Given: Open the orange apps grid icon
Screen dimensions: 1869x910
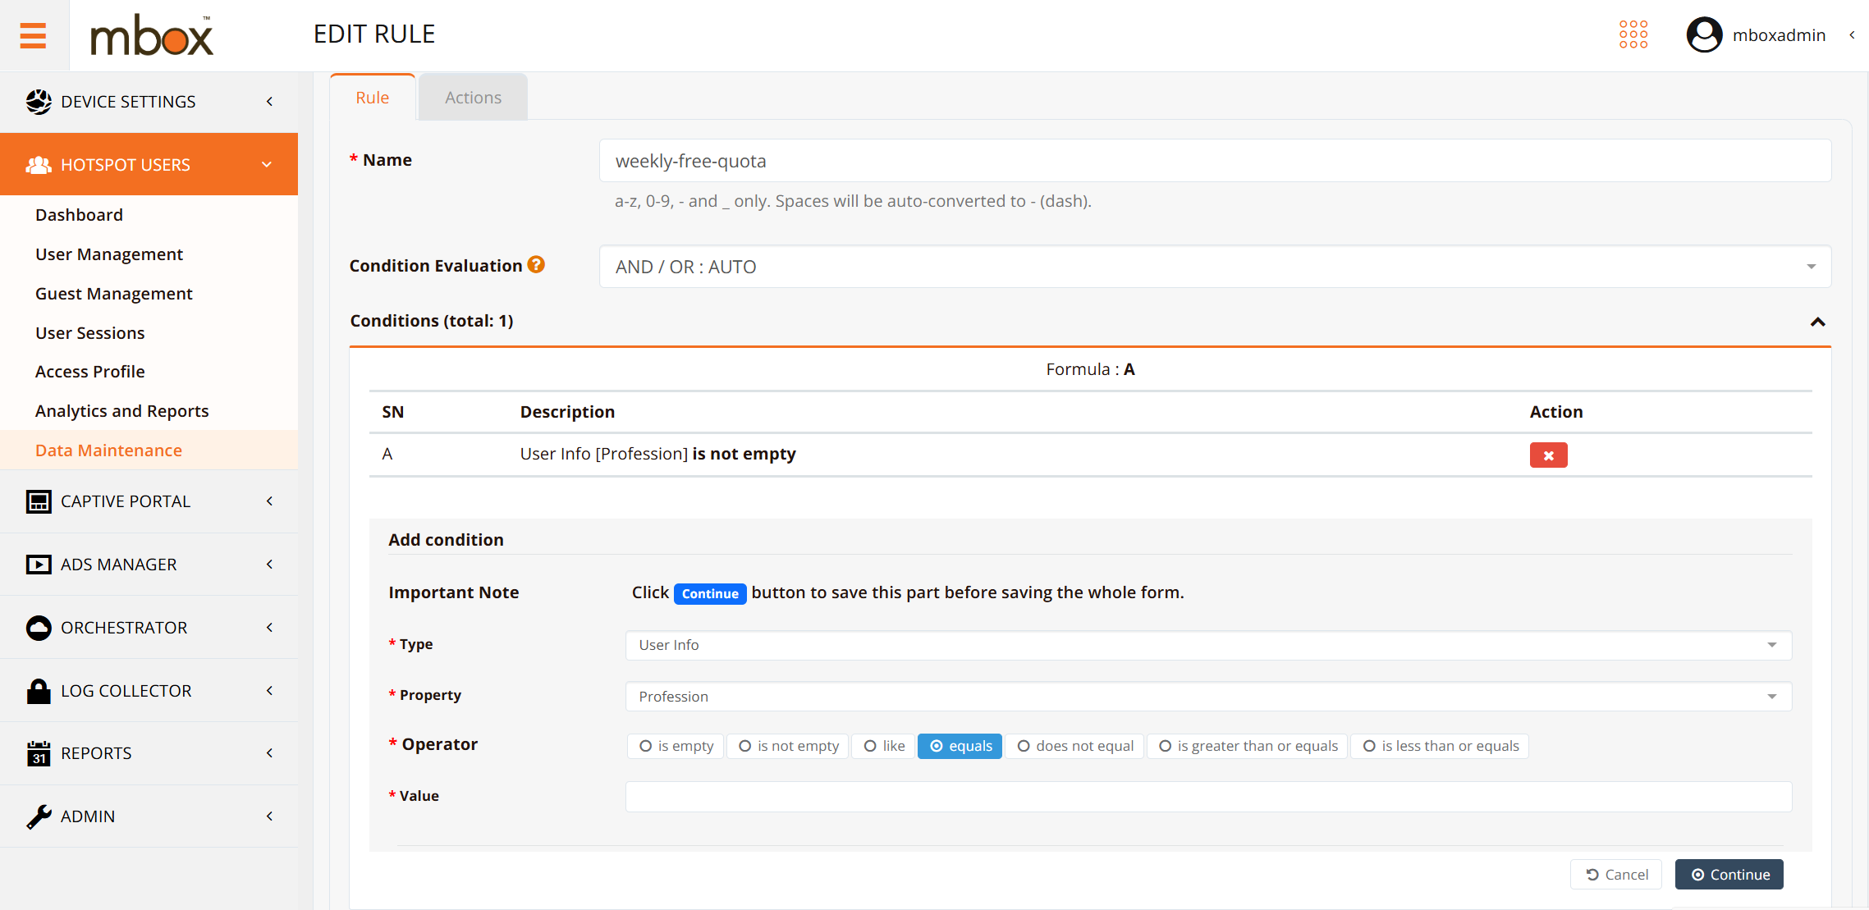Looking at the screenshot, I should tap(1633, 34).
